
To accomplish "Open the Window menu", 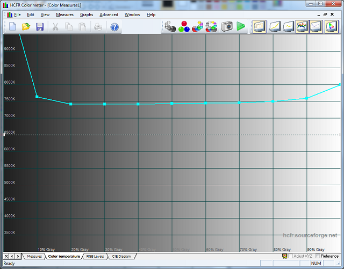I will click(x=132, y=14).
